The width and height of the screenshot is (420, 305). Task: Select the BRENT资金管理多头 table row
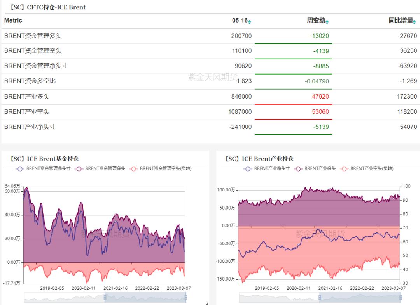point(33,36)
